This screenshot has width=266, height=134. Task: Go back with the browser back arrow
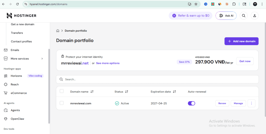(3, 4)
